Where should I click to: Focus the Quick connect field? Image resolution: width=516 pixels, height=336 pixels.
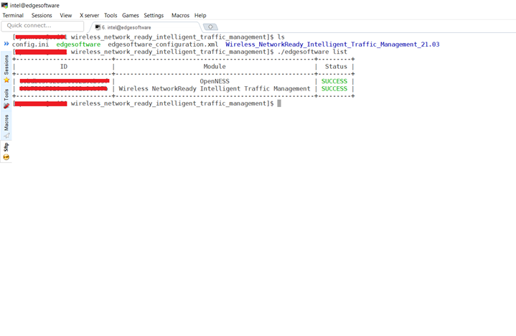pos(42,26)
